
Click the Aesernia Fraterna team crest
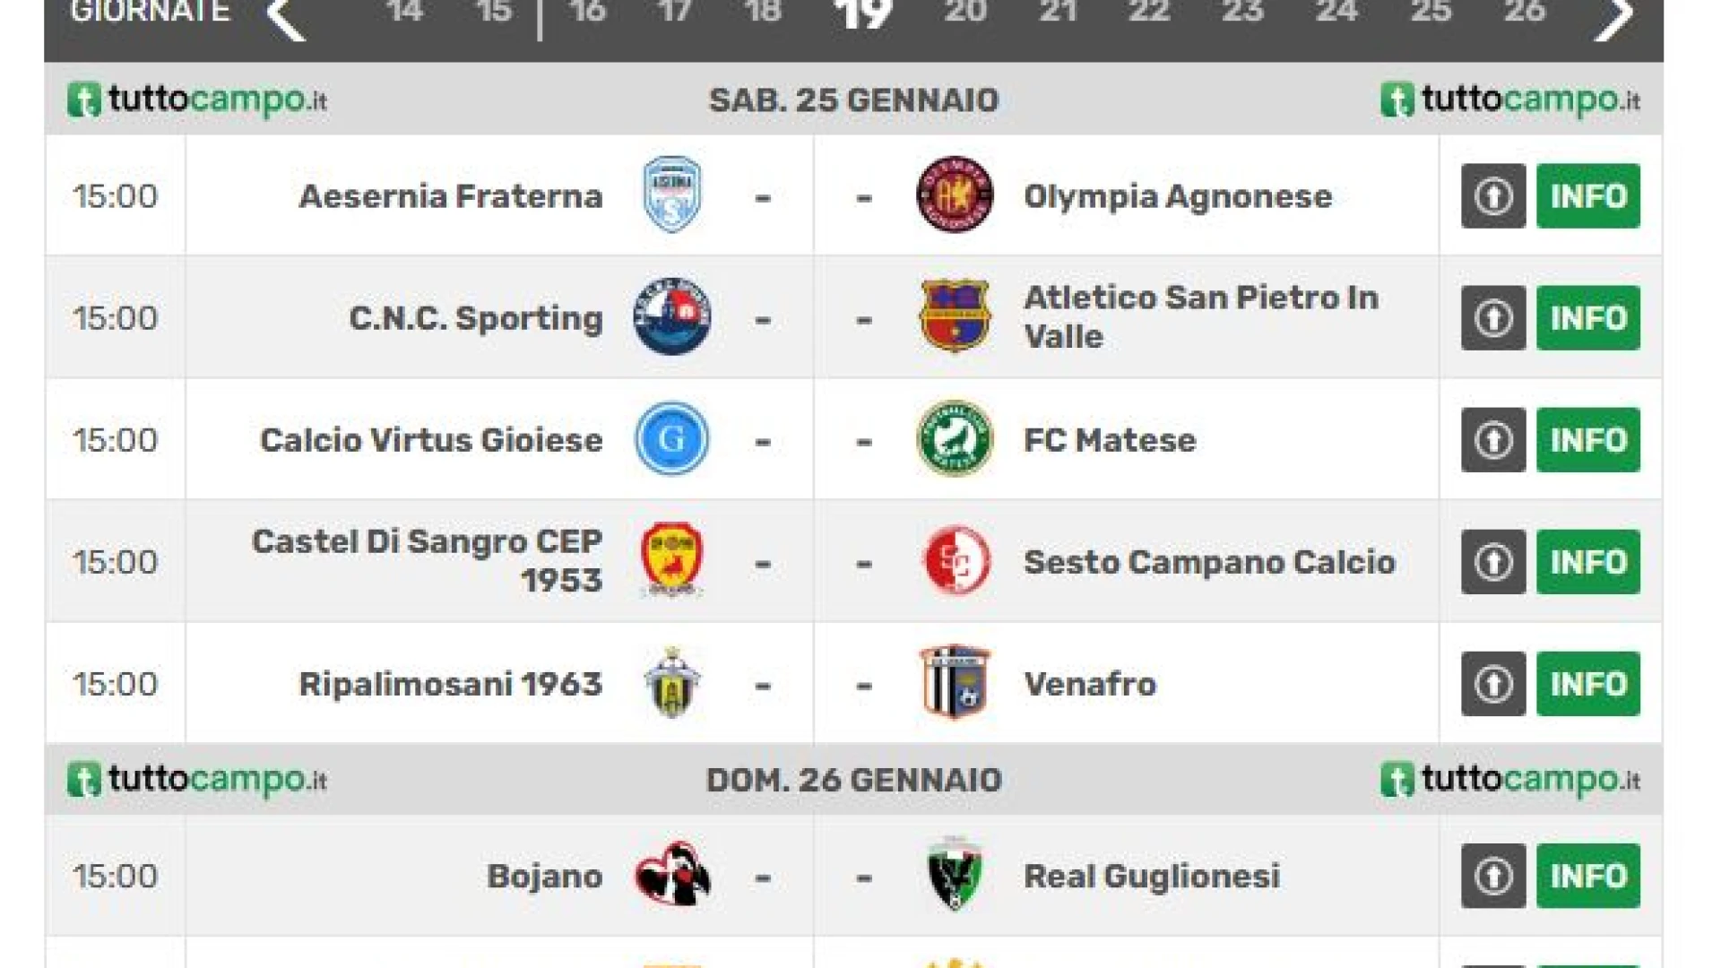(x=671, y=194)
